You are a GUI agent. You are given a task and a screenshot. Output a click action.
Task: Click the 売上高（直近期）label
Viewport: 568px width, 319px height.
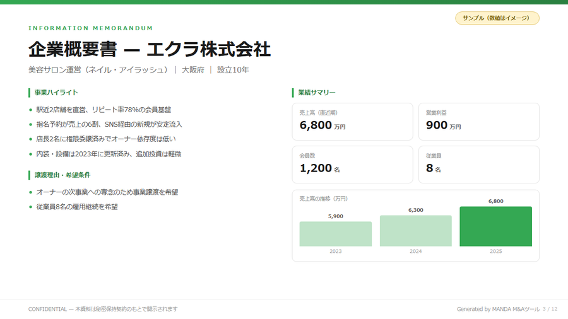(319, 113)
